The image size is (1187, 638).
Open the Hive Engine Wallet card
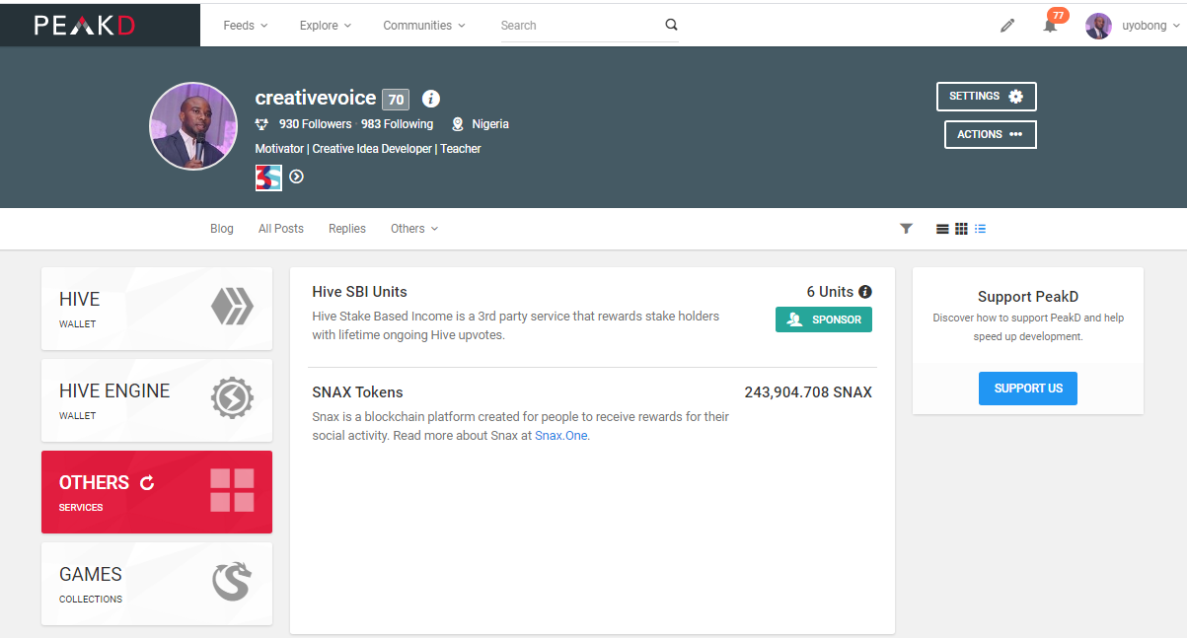point(157,400)
